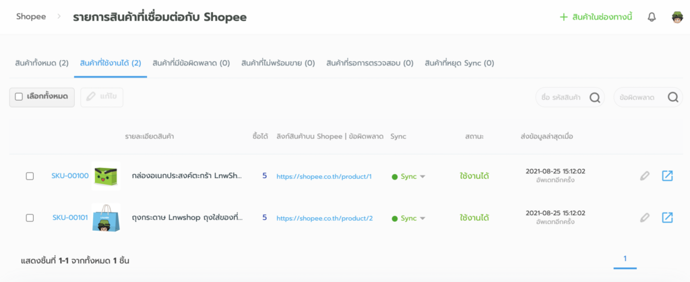Expand the Sync dropdown for SKU-00100
Screen dimensions: 690x282
422,177
